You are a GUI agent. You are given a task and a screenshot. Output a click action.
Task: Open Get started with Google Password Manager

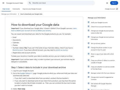pyautogui.click(x=101, y=85)
